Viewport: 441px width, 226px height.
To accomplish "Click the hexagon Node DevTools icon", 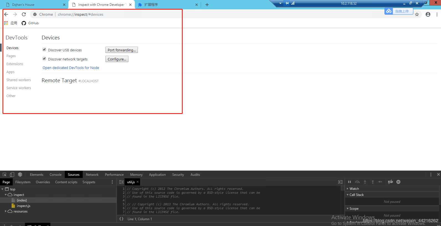I will (x=20, y=175).
